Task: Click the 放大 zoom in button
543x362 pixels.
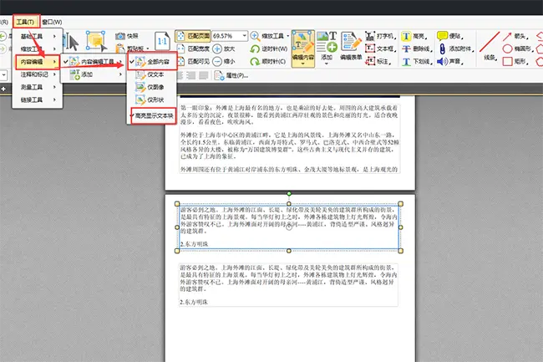Action: [224, 48]
